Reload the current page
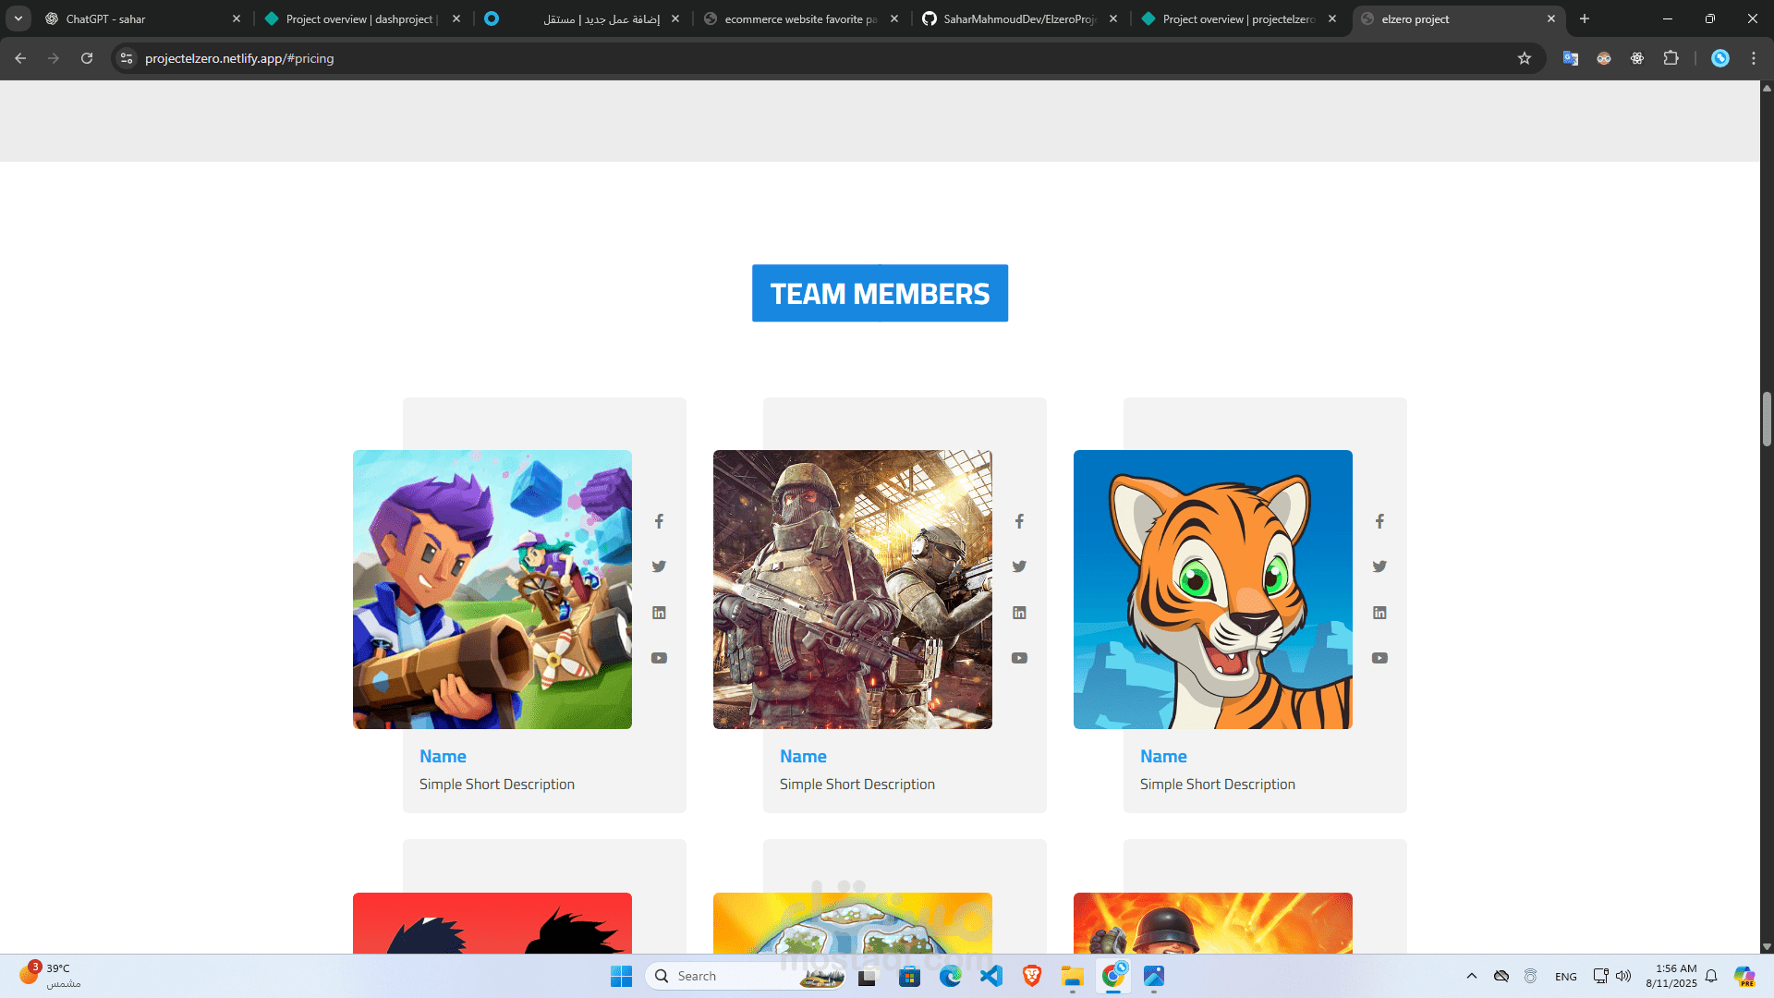Image resolution: width=1774 pixels, height=998 pixels. [x=87, y=58]
